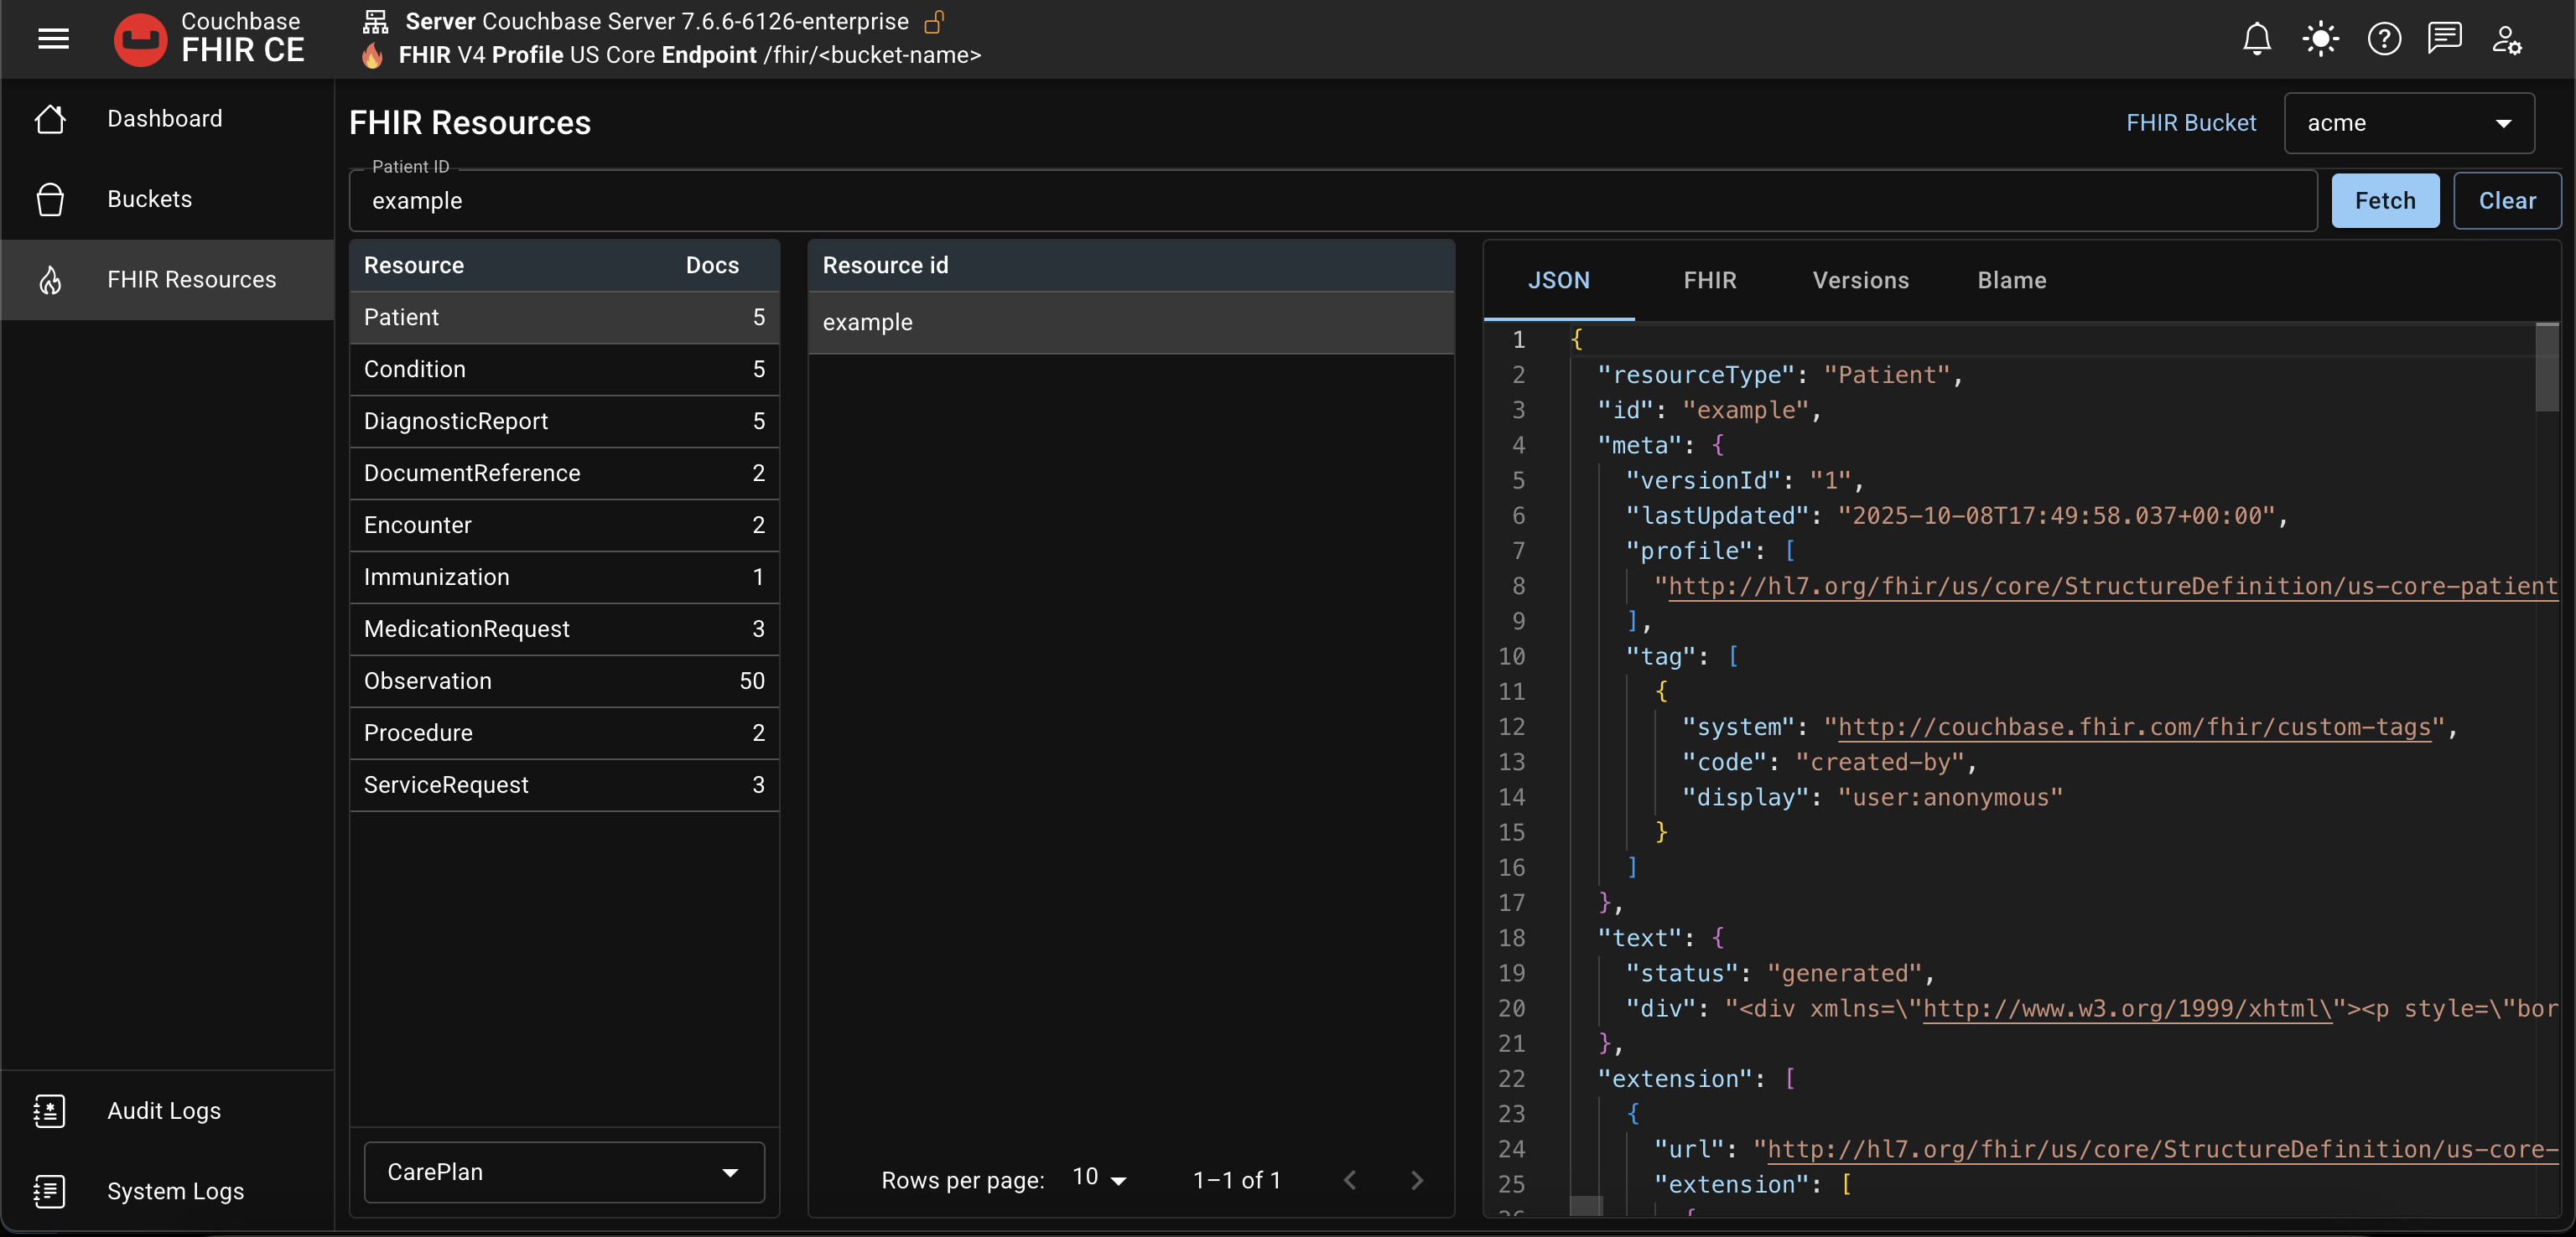Switch to the Versions tab

click(x=1860, y=280)
